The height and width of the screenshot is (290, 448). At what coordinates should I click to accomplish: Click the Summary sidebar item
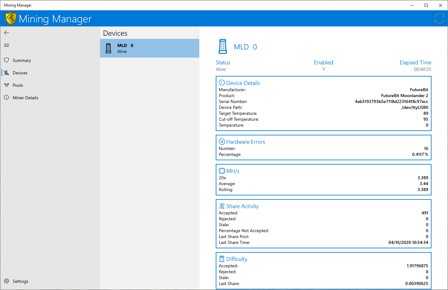(x=22, y=60)
